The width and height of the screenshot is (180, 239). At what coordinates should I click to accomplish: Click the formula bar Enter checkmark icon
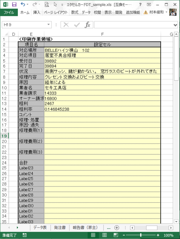coord(77,24)
